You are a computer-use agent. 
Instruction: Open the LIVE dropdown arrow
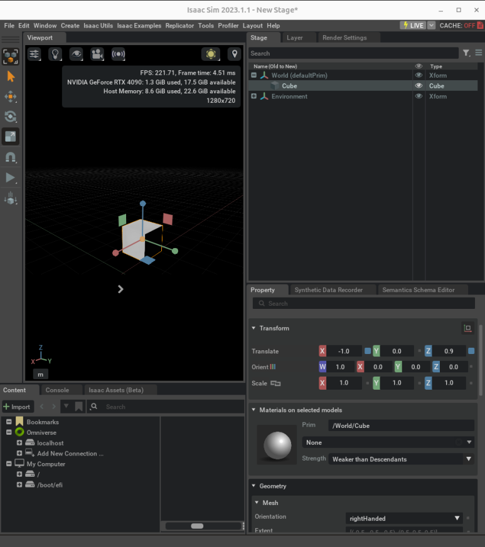point(432,25)
